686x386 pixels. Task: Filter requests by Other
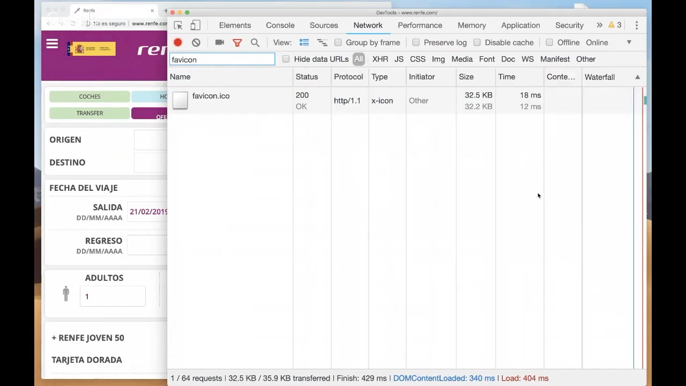586,59
